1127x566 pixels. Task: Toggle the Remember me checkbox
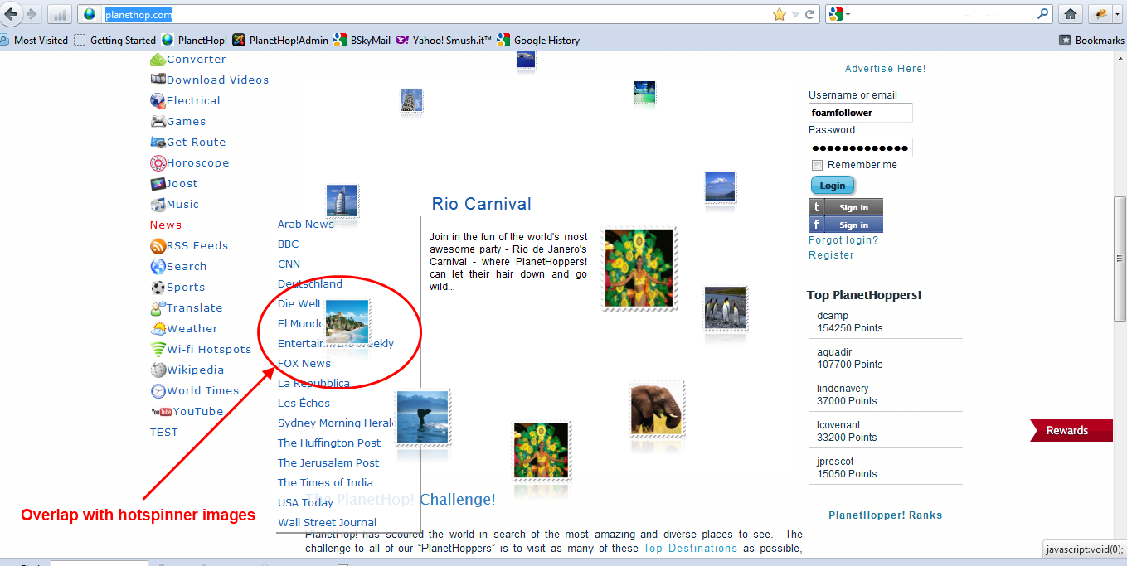click(817, 165)
